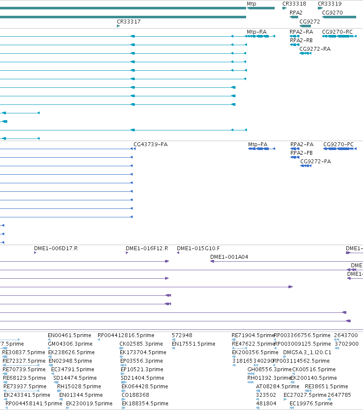Click EST RE38651.5prime
This screenshot has height=410, width=363.
tap(326, 387)
